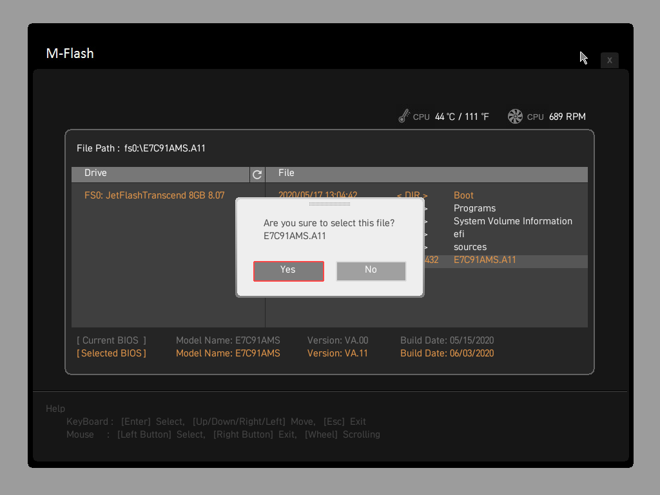Click the File Path fs0:\E7C91AMS.A11 text
Screen dimensions: 660x495
(141, 148)
